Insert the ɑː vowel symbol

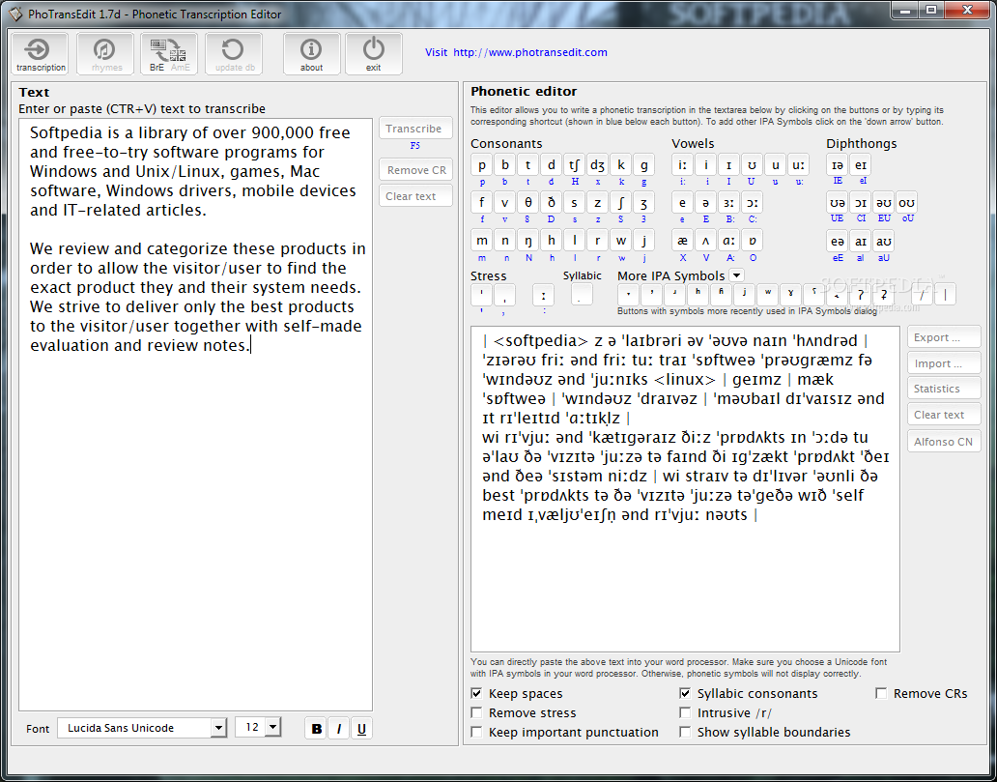point(728,241)
